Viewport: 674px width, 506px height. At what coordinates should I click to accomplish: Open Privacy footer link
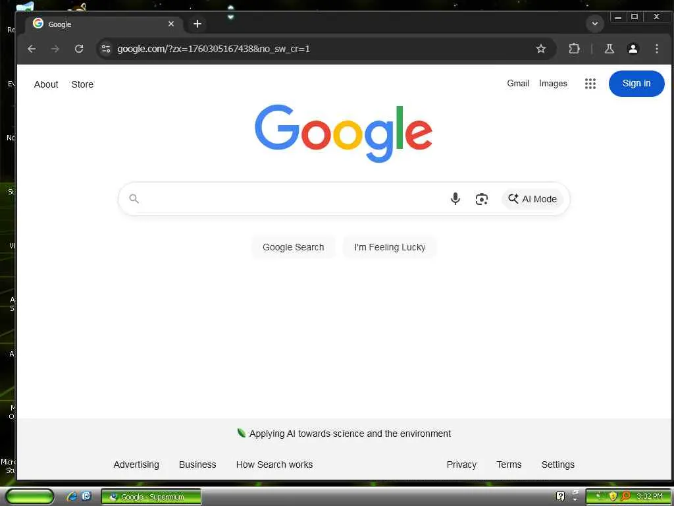point(461,464)
